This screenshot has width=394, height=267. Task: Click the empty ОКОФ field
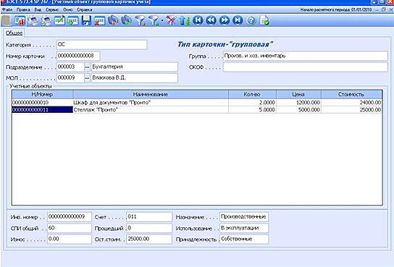tap(306, 67)
